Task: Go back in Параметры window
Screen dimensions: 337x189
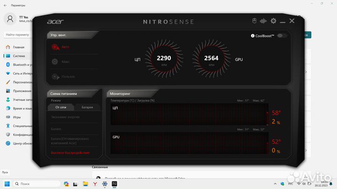Action: [5, 5]
